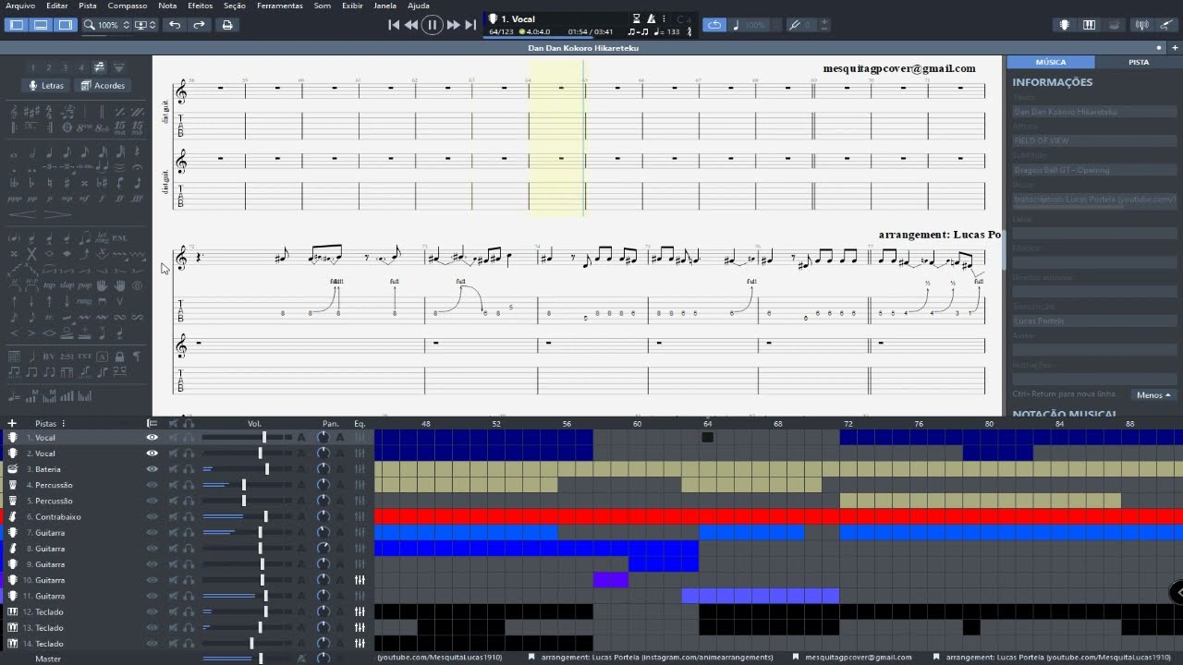The height and width of the screenshot is (665, 1183).
Task: Fast forward to the next bar
Action: (x=453, y=25)
